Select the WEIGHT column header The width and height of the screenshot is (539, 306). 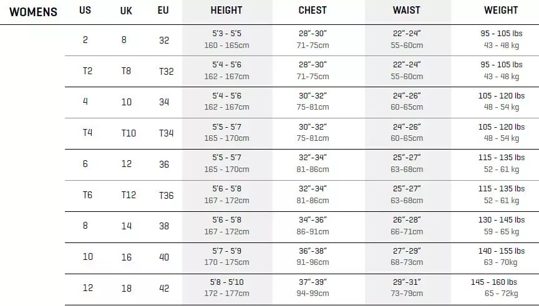[x=501, y=11]
